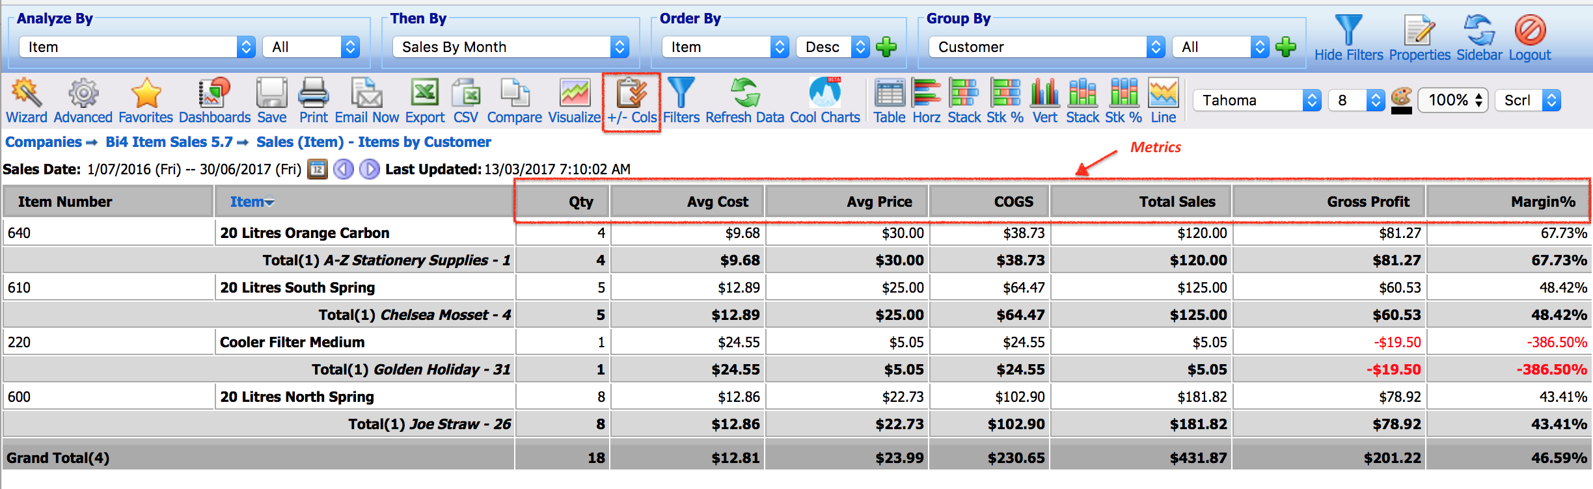The width and height of the screenshot is (1593, 489).
Task: Toggle the Sidebar
Action: pos(1480,38)
